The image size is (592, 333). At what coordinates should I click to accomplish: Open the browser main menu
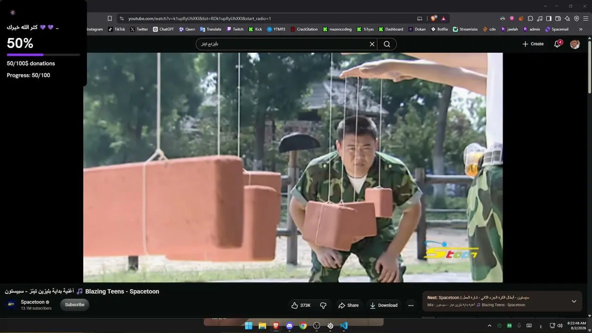586,18
